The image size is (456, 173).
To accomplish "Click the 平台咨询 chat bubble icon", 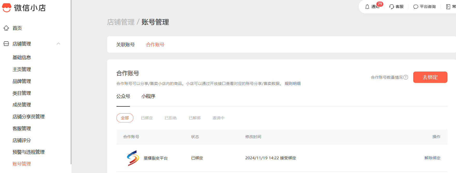I will (x=416, y=7).
